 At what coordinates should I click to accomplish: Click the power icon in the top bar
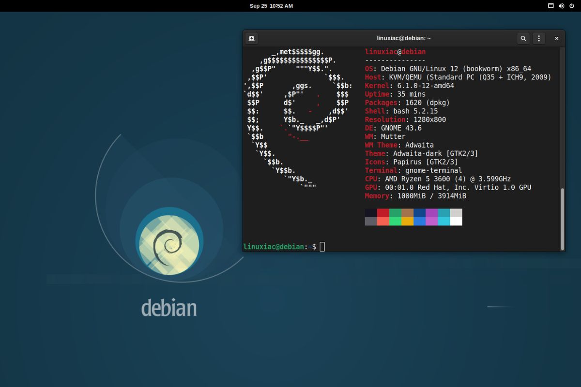572,6
